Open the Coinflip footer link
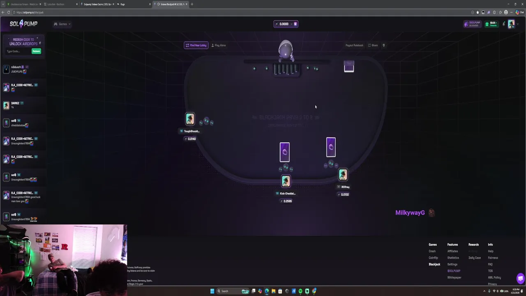Viewport: 526px width, 296px height. 433,258
